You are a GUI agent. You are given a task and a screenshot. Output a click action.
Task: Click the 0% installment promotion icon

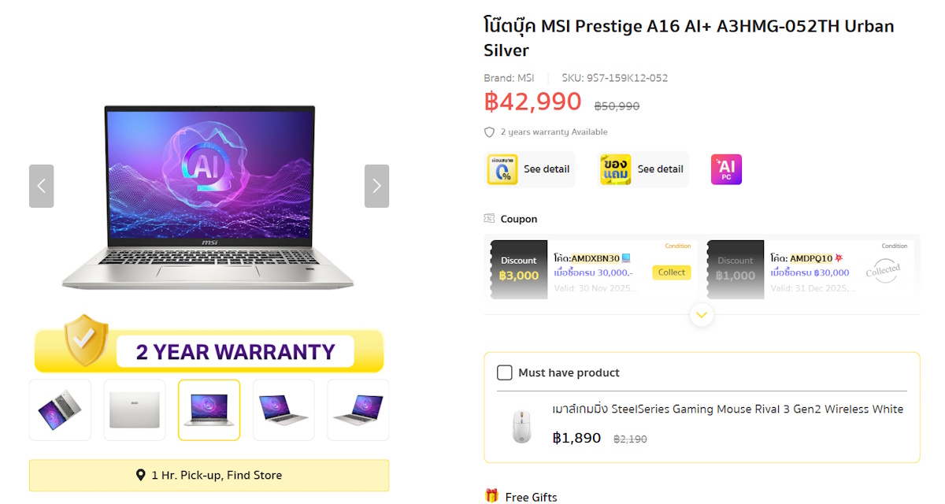point(502,169)
